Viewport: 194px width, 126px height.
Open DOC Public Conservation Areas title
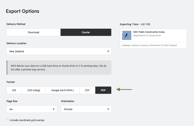pyautogui.click(x=149, y=32)
